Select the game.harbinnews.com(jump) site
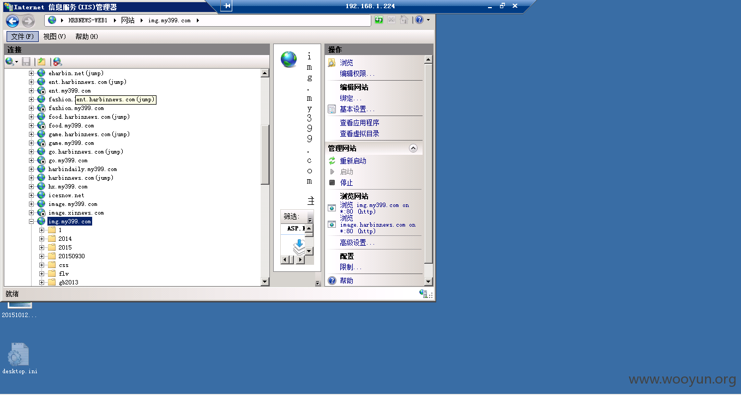Screen dimensions: 741x395 [89, 134]
